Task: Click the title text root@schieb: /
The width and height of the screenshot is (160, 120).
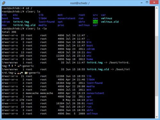Action: point(80,3)
